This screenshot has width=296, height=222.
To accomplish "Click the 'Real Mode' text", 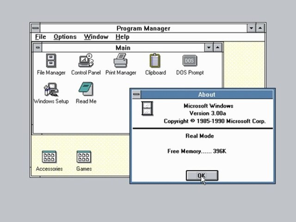I will tap(200, 136).
